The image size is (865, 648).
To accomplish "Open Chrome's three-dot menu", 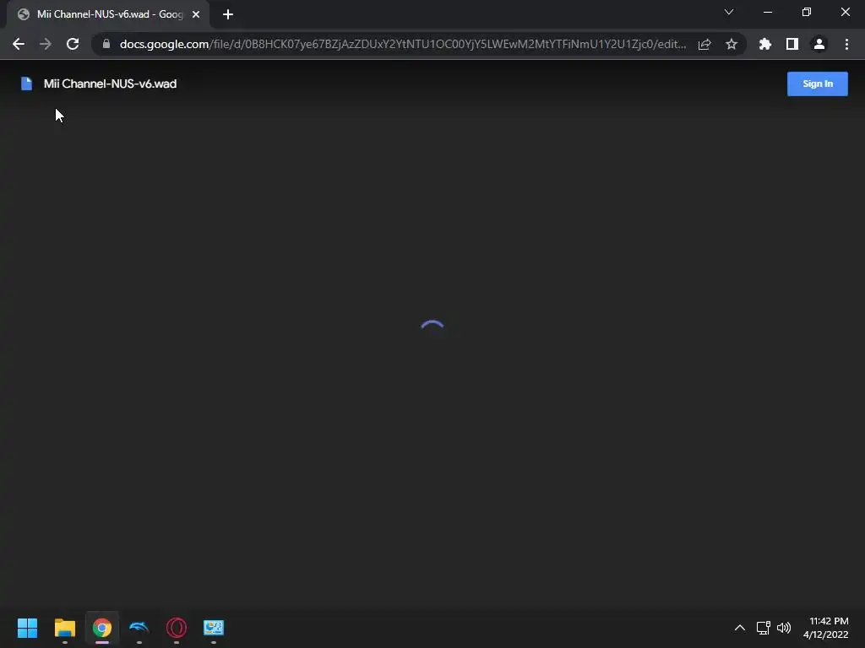I will click(x=846, y=44).
